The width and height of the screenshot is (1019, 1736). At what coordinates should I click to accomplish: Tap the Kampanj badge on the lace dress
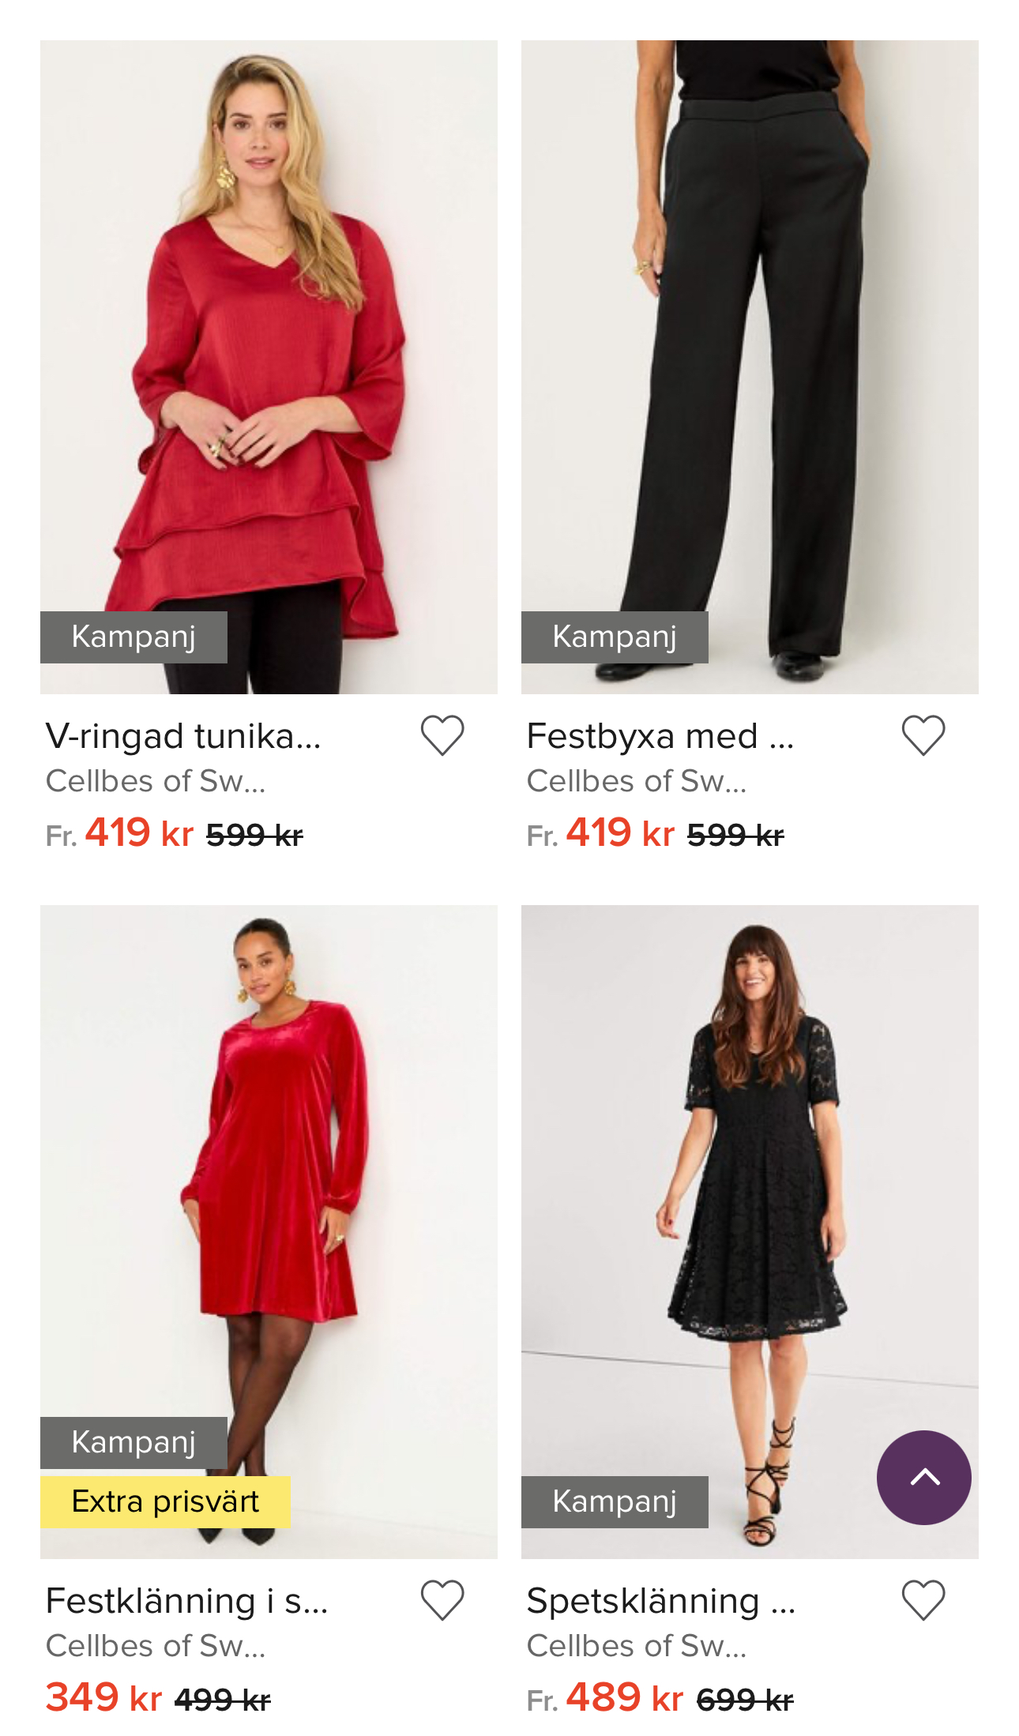[615, 1501]
